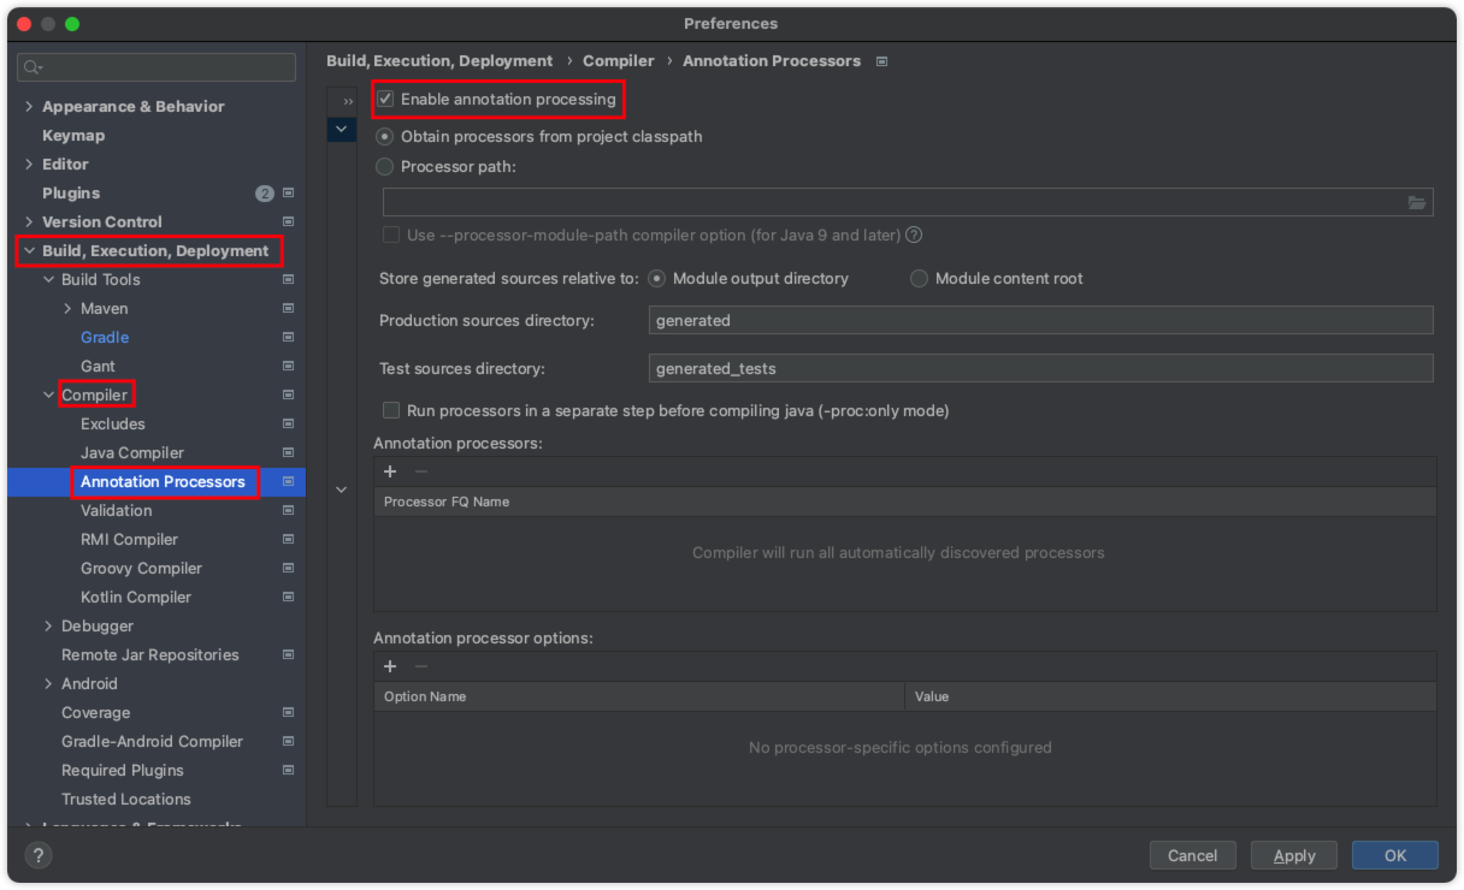1464x890 pixels.
Task: Enable run processors in separate step checkbox
Action: click(391, 411)
